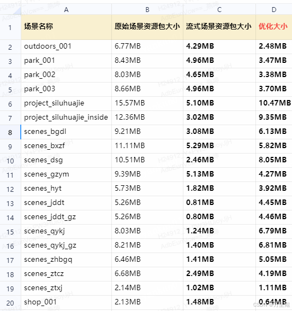Select cell 5.10MB
The height and width of the screenshot is (311, 292).
pyautogui.click(x=219, y=103)
